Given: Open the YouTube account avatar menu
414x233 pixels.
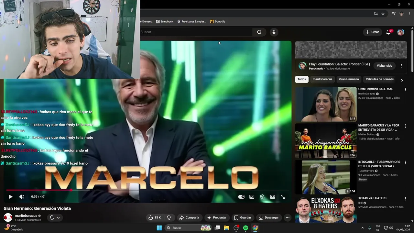Looking at the screenshot, I should coord(401,32).
